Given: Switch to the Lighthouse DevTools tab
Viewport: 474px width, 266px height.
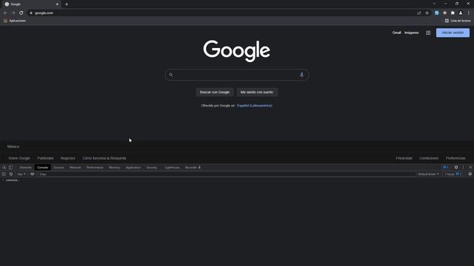Looking at the screenshot, I should click(x=172, y=168).
